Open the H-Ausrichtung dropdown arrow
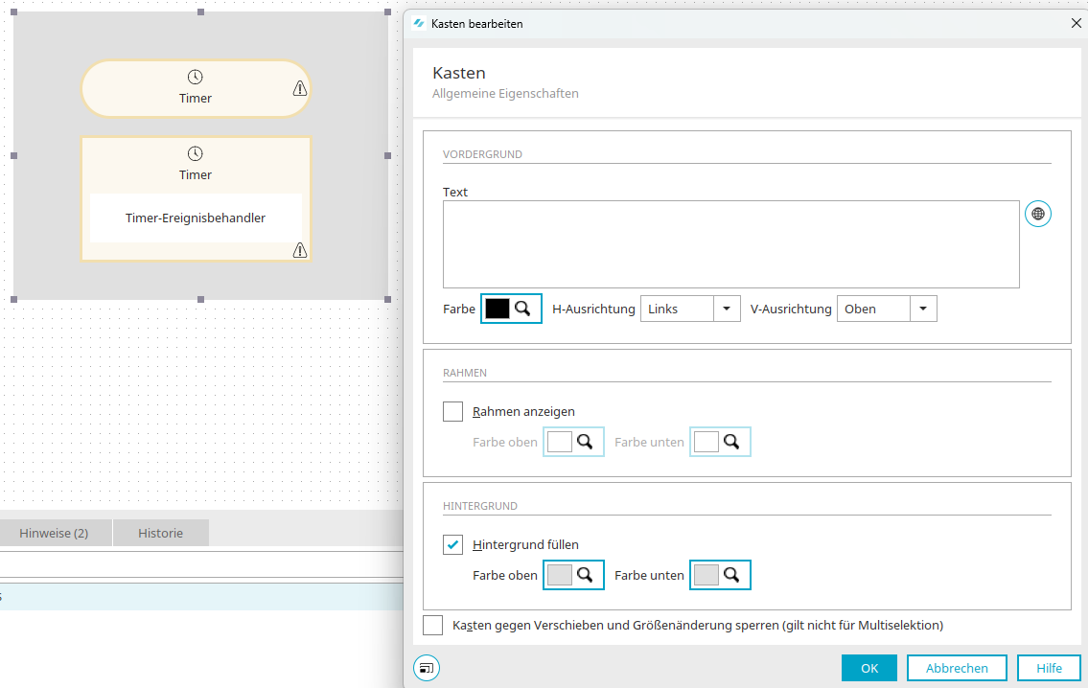 [727, 309]
